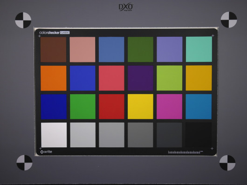The width and height of the screenshot is (247, 185).
Task: Click the top-left black-and-white registration target
Action: (23, 21)
